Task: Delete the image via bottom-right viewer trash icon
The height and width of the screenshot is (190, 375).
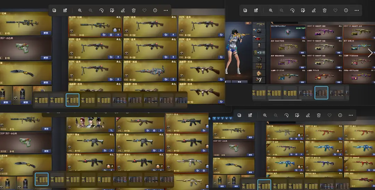Action: (318, 115)
